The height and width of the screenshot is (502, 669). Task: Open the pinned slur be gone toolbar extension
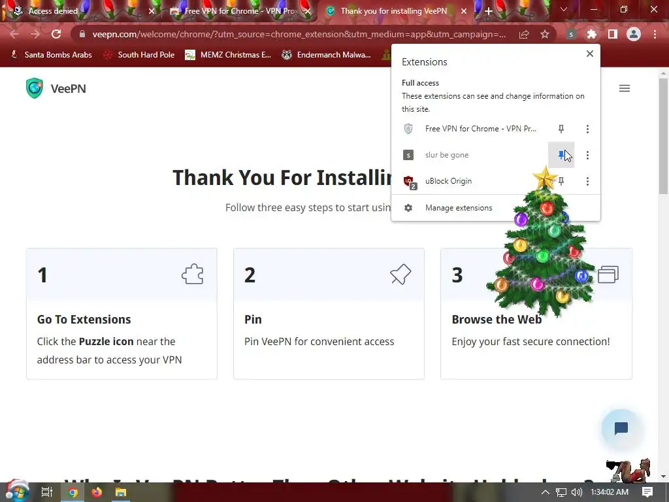571,34
